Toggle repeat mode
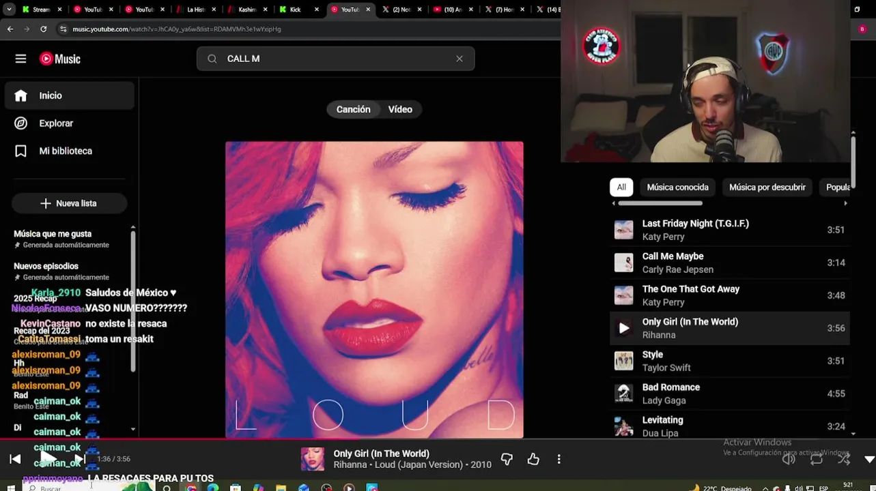Screen dimensions: 876x491 coord(817,459)
